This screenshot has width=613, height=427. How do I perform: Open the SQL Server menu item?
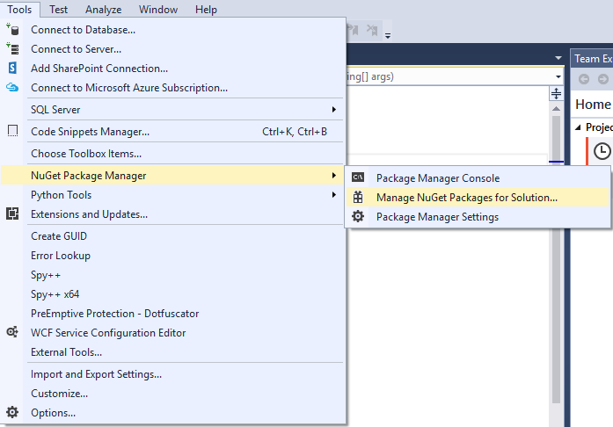(x=172, y=110)
